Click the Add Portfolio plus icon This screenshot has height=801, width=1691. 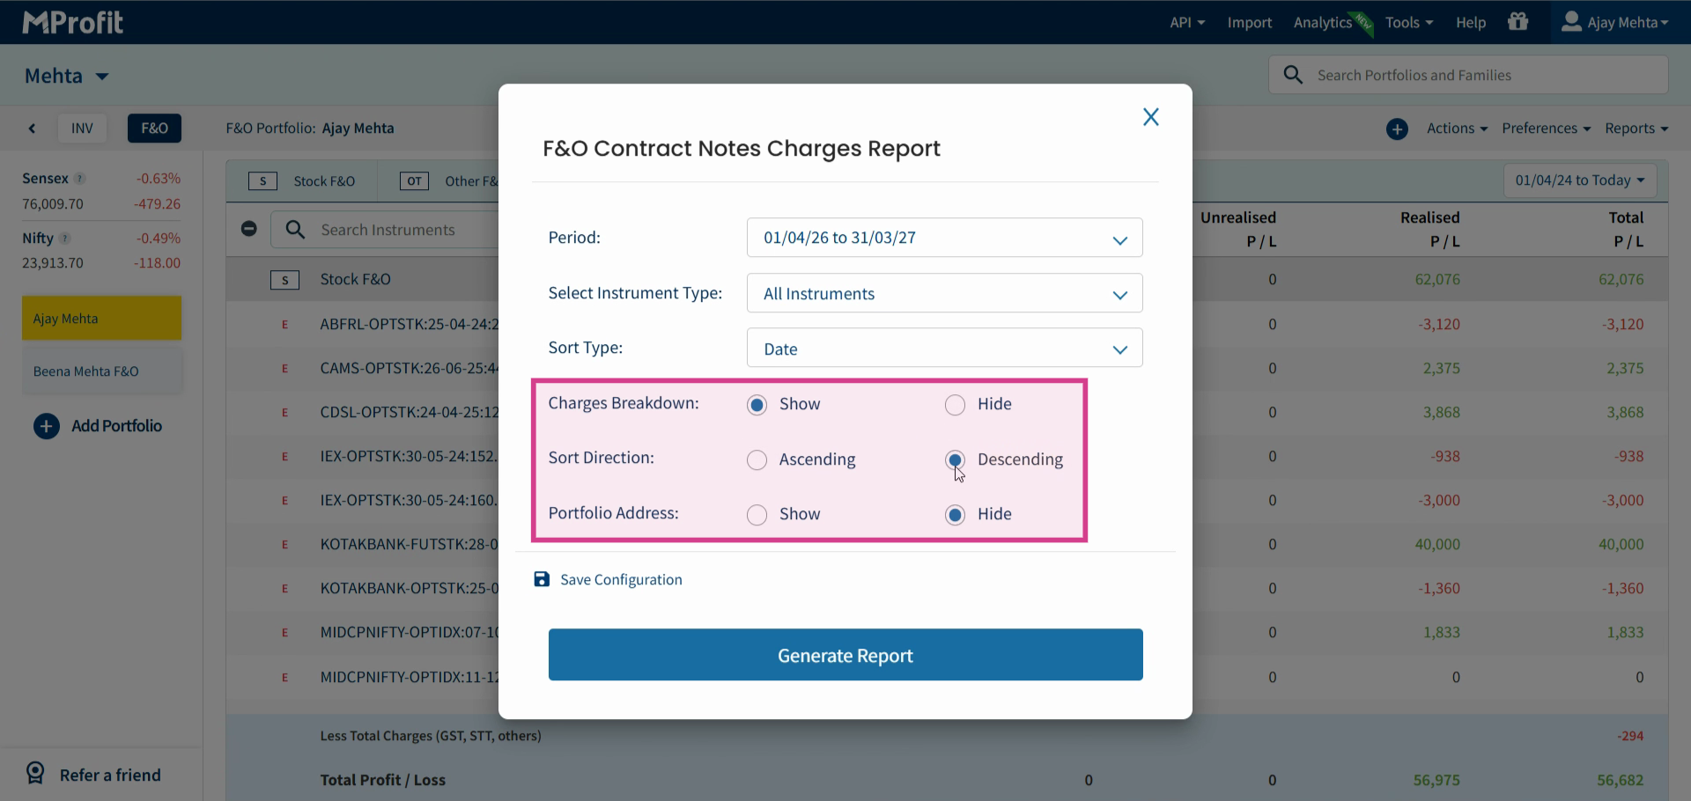tap(47, 426)
